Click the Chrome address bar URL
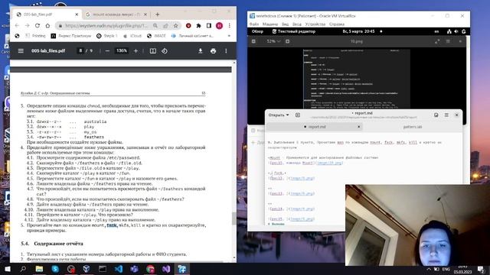Screen dimensions: 490x275 tap(106, 25)
